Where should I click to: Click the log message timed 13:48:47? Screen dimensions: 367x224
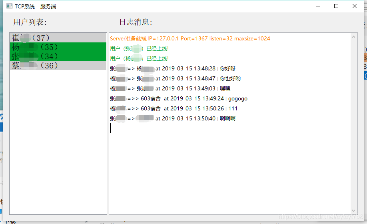point(175,78)
